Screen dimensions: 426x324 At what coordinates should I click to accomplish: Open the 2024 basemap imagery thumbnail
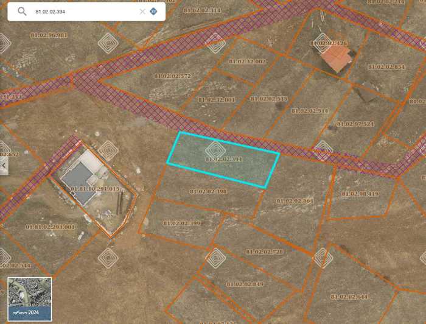30,299
